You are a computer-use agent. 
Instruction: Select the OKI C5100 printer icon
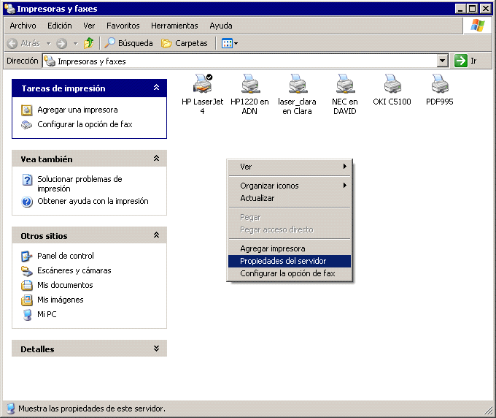click(392, 83)
